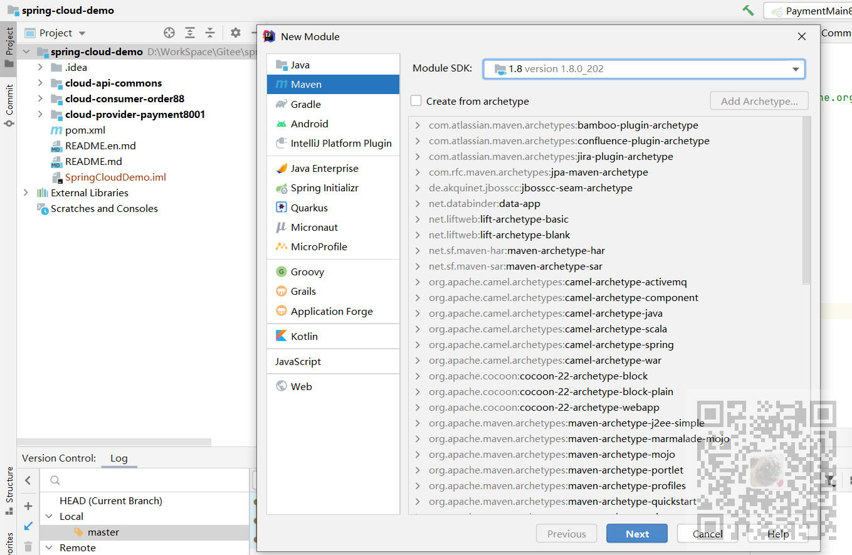Click the locate/select opened file target icon

[169, 33]
